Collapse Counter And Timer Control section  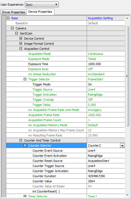21,140
